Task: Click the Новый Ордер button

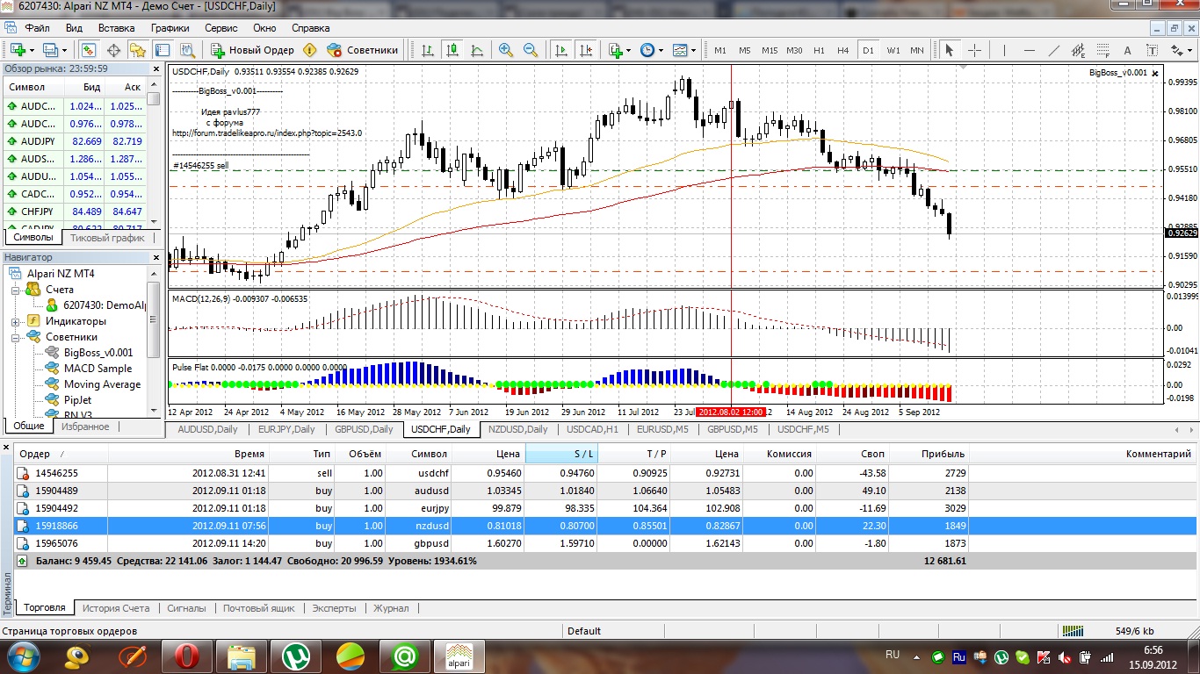Action: (252, 50)
